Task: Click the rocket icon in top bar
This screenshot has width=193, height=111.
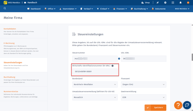Action: (x=158, y=3)
